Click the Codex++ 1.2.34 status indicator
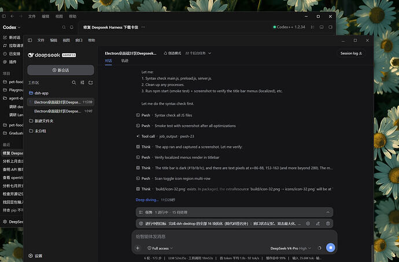399x262 pixels. [x=289, y=27]
